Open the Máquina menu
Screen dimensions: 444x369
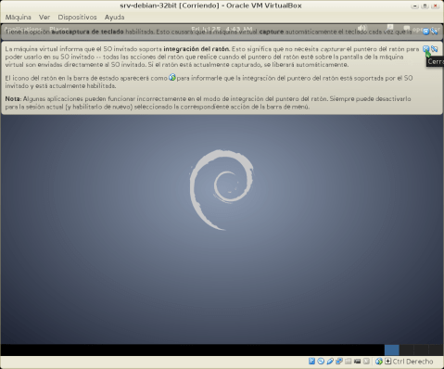19,18
